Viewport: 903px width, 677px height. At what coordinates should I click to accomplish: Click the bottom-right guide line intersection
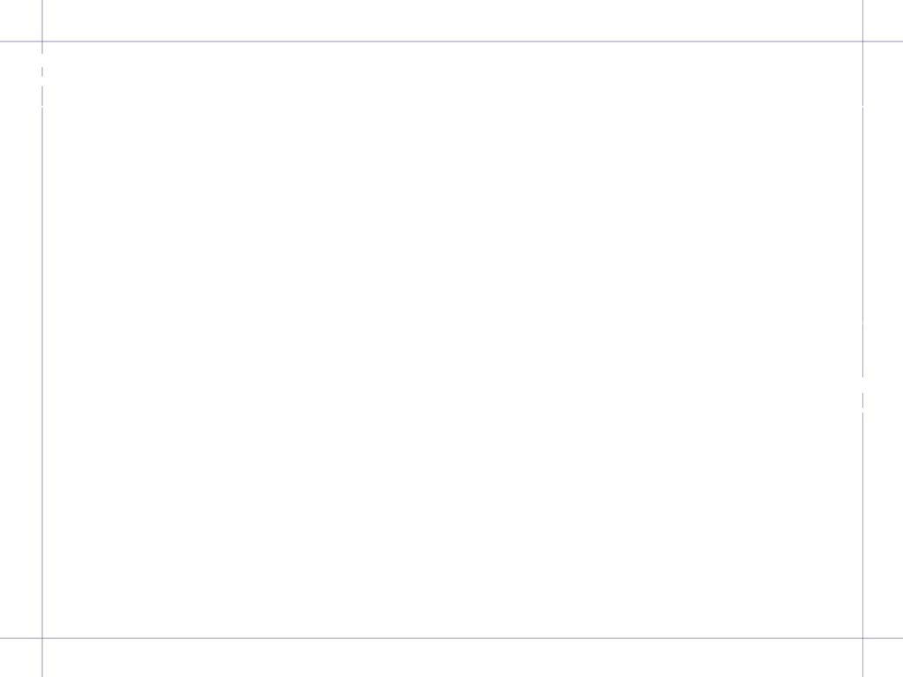(x=862, y=638)
